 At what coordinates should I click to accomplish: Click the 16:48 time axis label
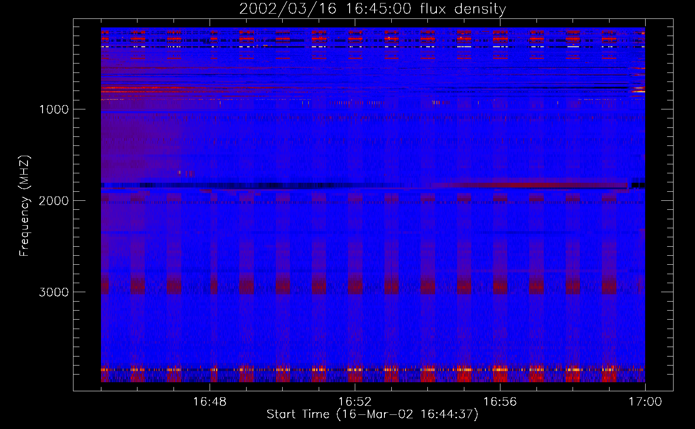(210, 402)
